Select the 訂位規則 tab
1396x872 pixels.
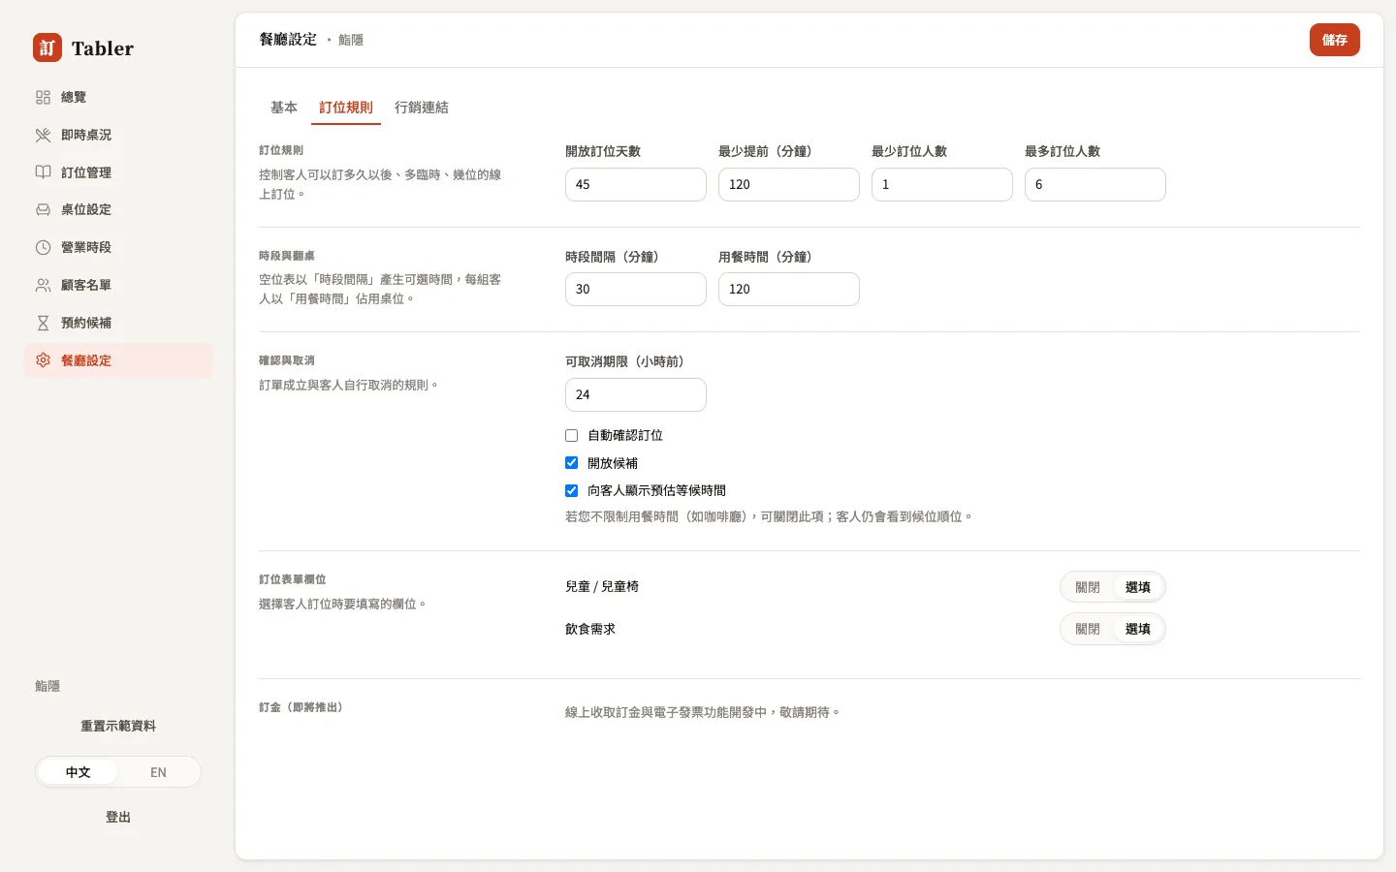(x=346, y=108)
